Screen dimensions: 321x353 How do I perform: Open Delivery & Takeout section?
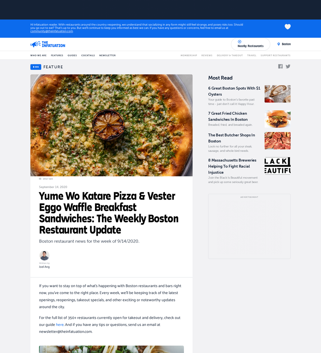[230, 55]
